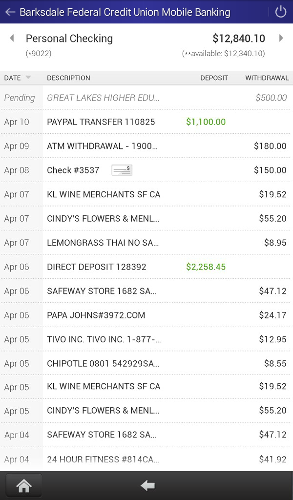Viewport: 293px width, 500px height.
Task: Open the pending Great Lakes Higher Edu transaction
Action: 146,98
